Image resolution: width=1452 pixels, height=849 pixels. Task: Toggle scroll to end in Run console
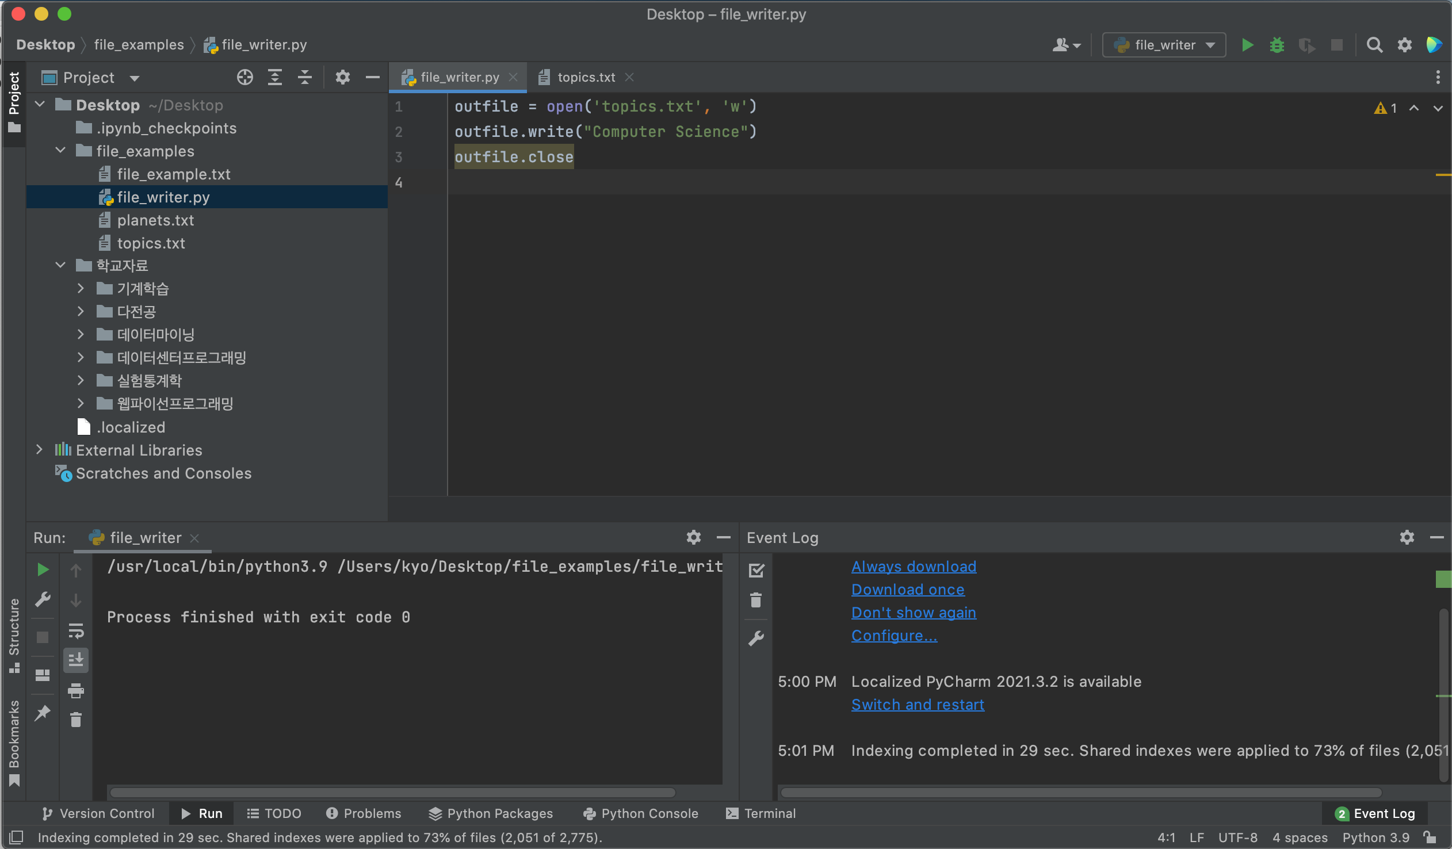[x=76, y=660]
